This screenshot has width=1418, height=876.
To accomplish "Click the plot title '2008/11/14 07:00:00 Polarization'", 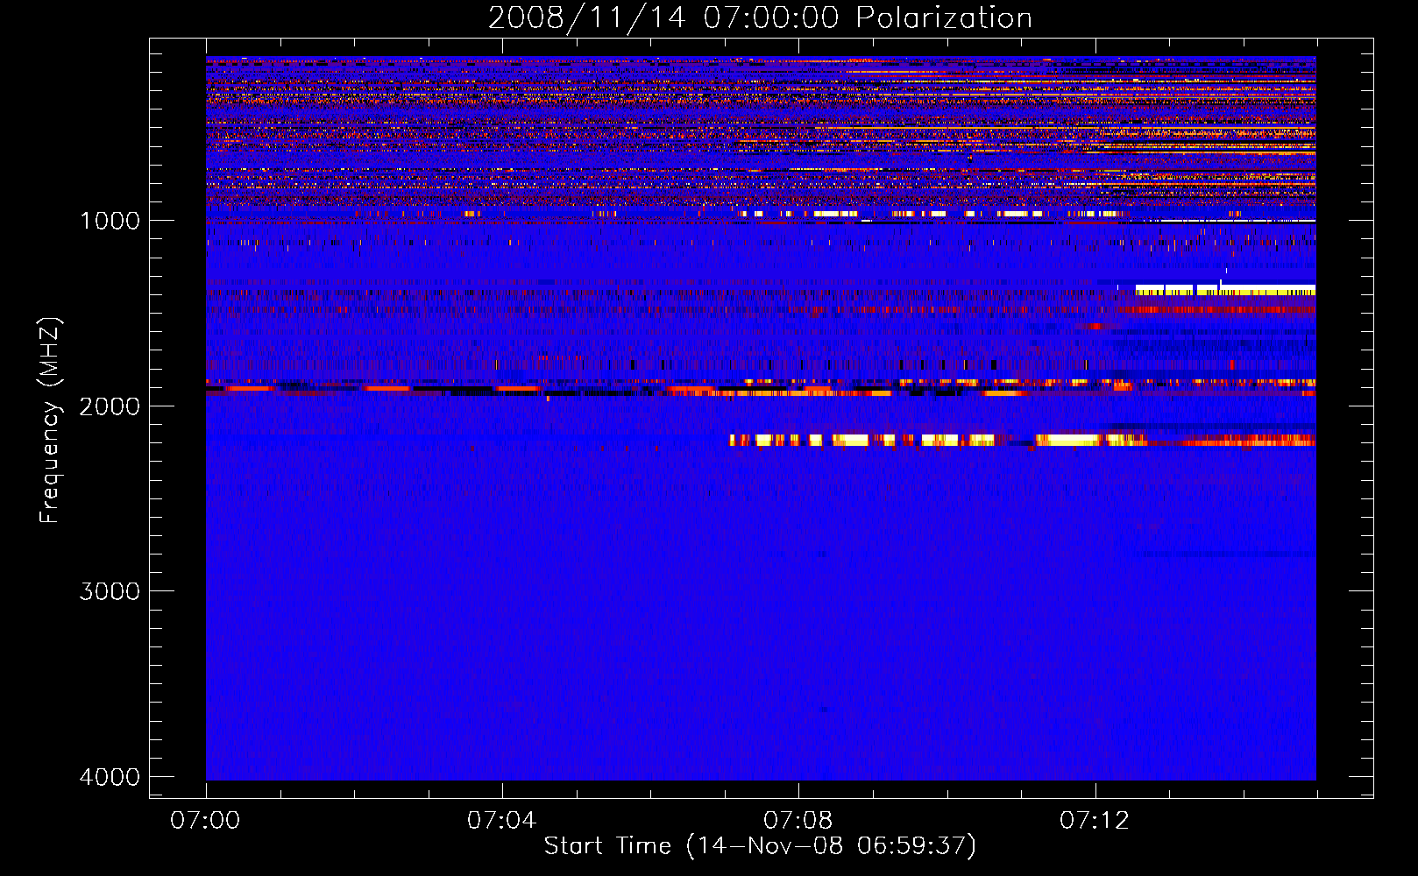I will [760, 18].
